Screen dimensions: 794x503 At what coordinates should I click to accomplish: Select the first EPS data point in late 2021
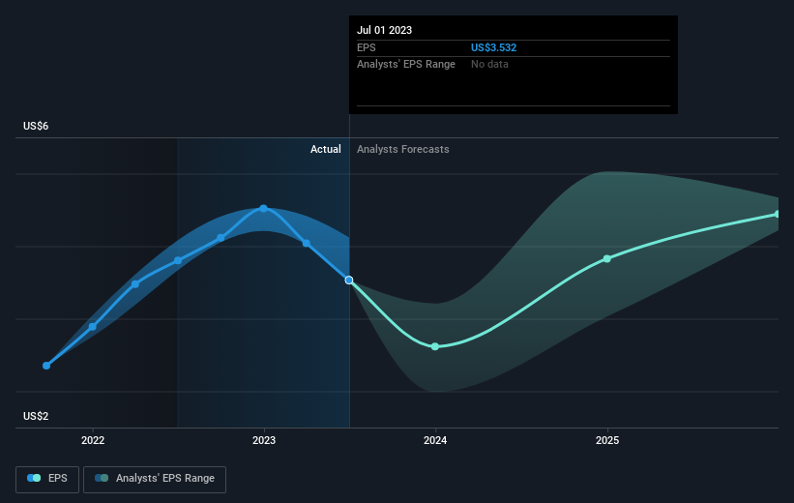46,366
